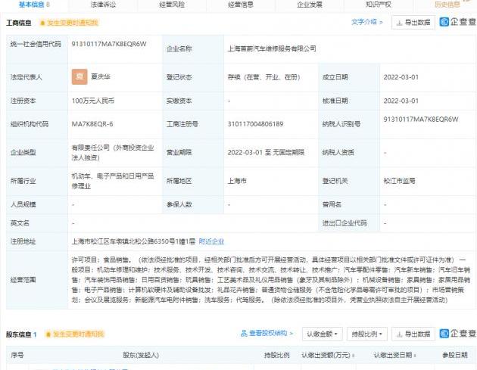Select credit code 91310117MA7K8EQR6W under 统一社会信用代码
Image resolution: width=477 pixels, height=370 pixels.
[109, 44]
